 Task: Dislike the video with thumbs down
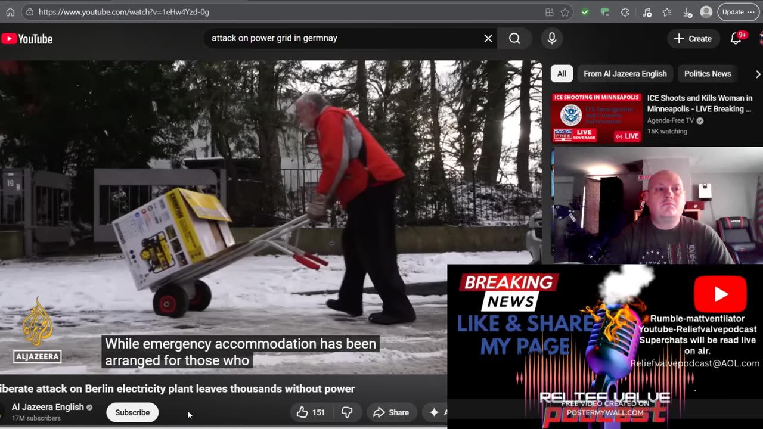click(x=347, y=412)
